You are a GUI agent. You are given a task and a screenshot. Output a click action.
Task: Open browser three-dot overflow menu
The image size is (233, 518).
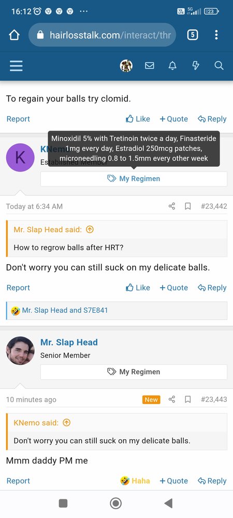tap(216, 35)
